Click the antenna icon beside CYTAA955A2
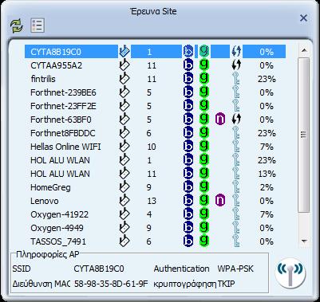Viewport: 320px width, 302px height. click(x=124, y=65)
